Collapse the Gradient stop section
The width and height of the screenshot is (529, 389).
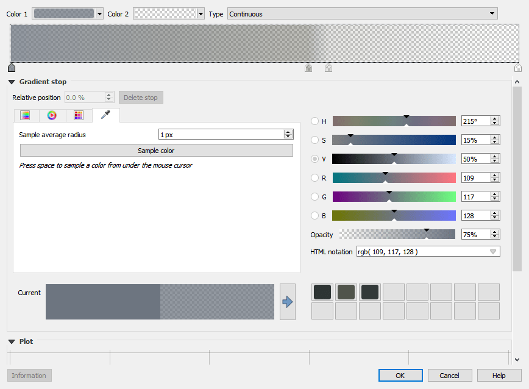12,82
